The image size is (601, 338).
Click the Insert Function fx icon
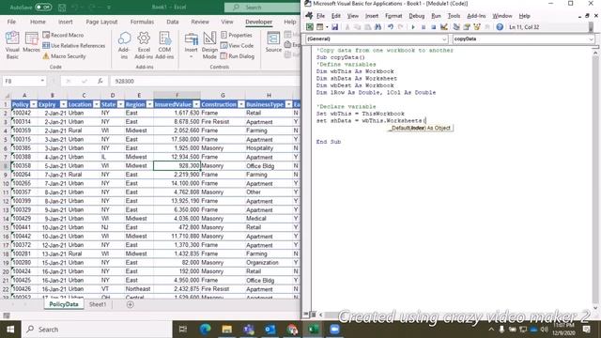click(x=100, y=82)
